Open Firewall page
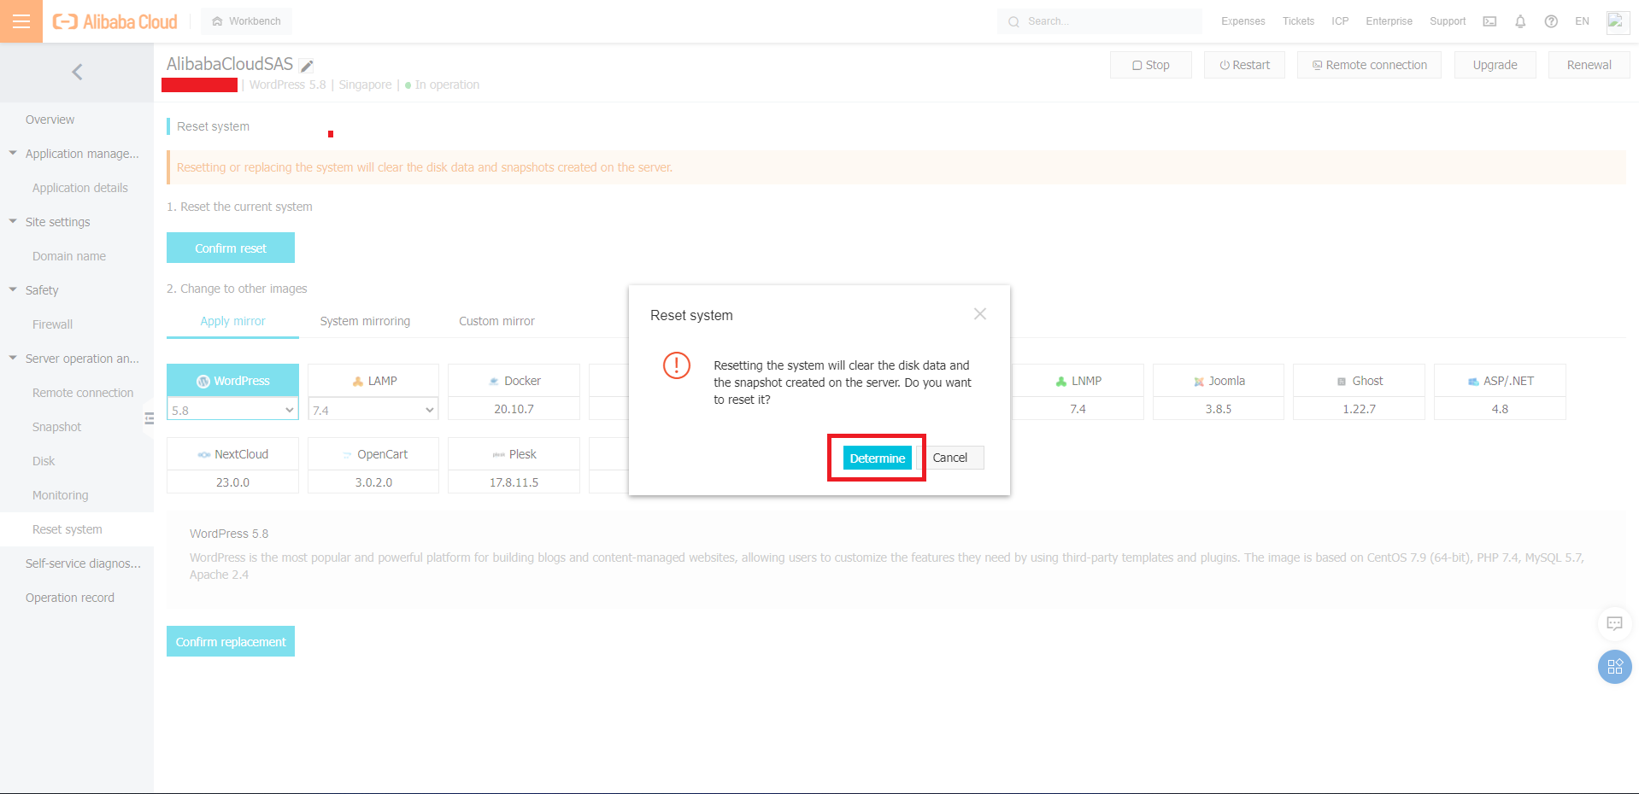Image resolution: width=1639 pixels, height=794 pixels. 52,324
